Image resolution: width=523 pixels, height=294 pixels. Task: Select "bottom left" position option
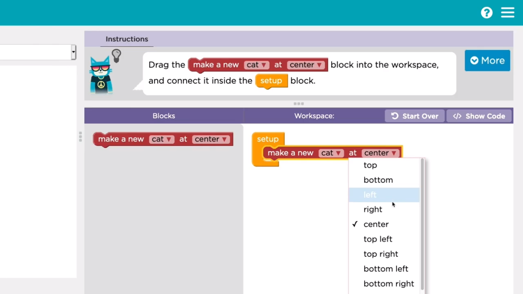click(x=386, y=269)
